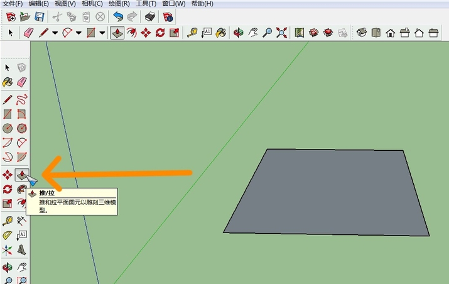
Task: Select the Dimension tool in the left palette
Action: coord(22,222)
